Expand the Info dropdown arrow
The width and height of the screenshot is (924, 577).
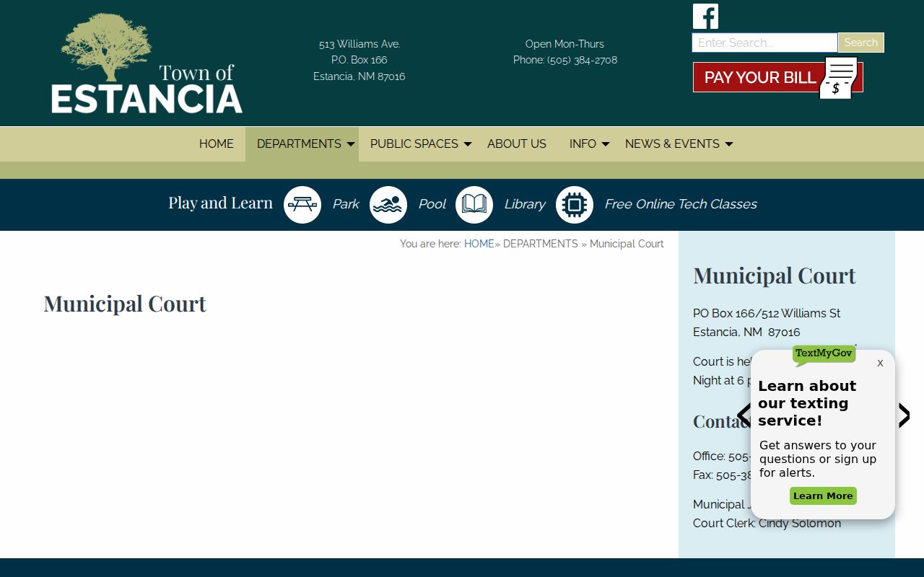tap(606, 144)
